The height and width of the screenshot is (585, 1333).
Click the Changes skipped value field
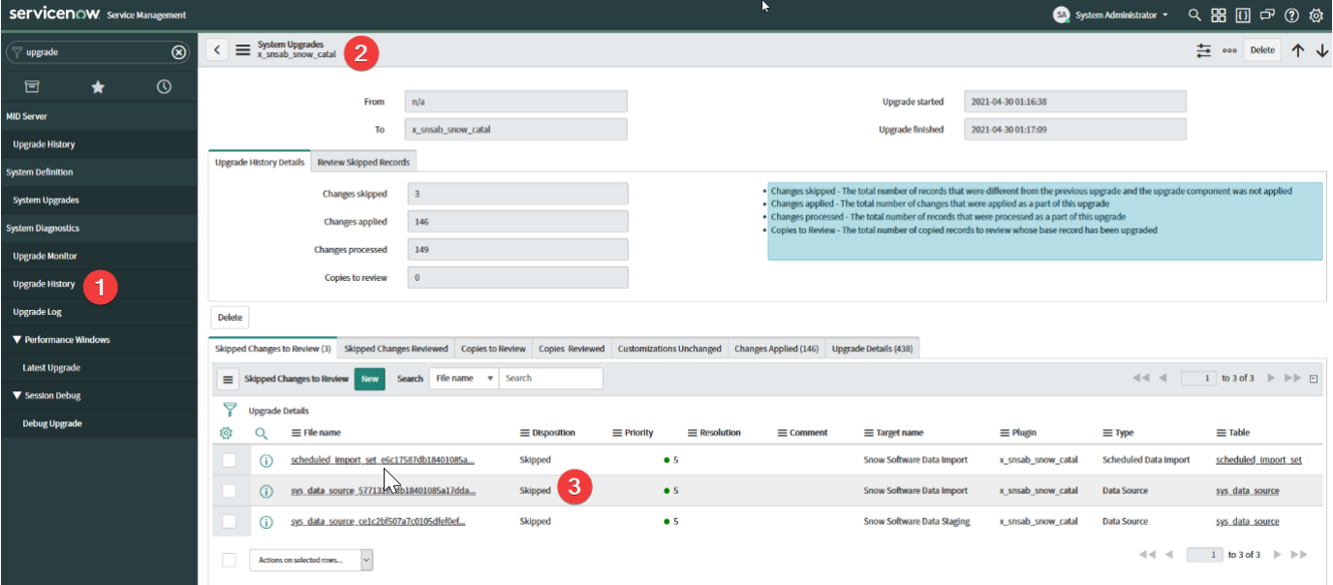click(x=517, y=194)
